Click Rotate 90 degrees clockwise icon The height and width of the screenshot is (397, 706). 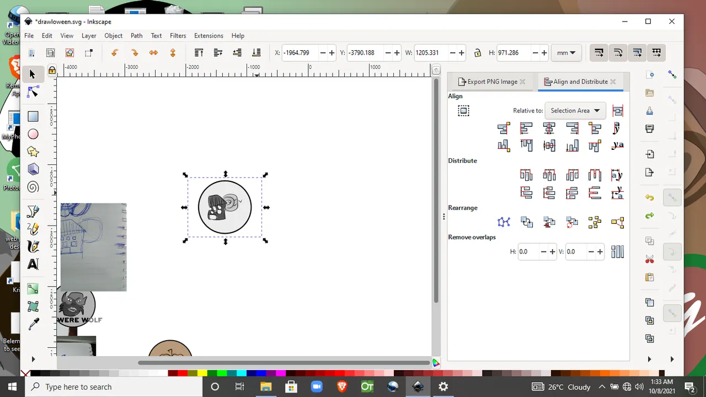coord(134,53)
